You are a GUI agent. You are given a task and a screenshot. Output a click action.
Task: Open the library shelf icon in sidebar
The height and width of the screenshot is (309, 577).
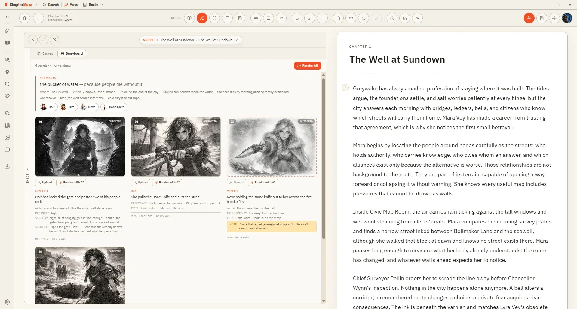[7, 125]
